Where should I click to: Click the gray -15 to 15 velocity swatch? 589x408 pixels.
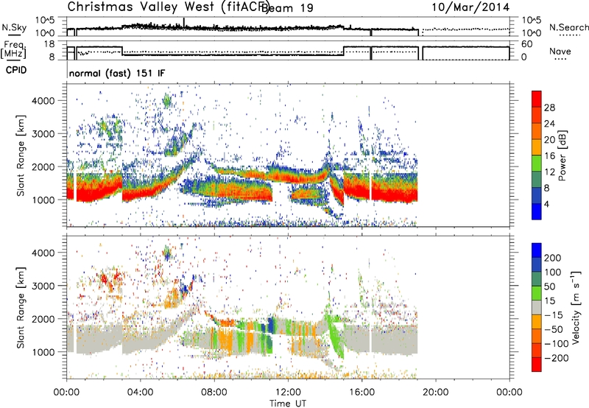pyautogui.click(x=537, y=308)
